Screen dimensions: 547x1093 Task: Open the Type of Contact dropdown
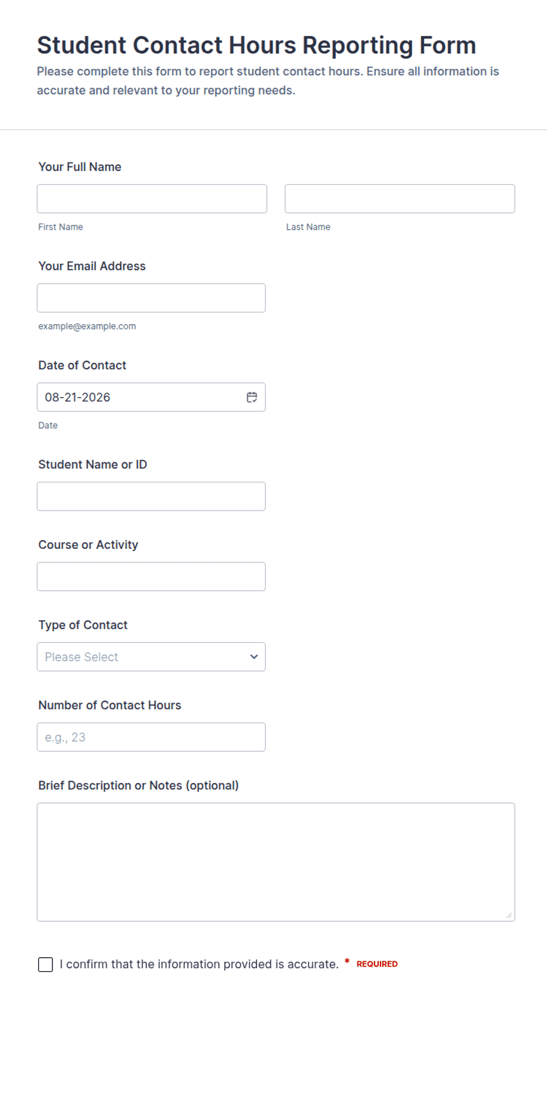[x=151, y=657]
